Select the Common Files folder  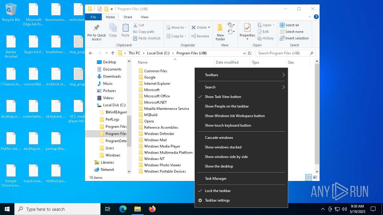point(156,71)
